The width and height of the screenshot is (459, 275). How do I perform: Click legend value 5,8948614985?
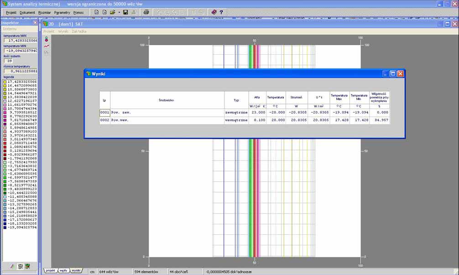click(22, 128)
